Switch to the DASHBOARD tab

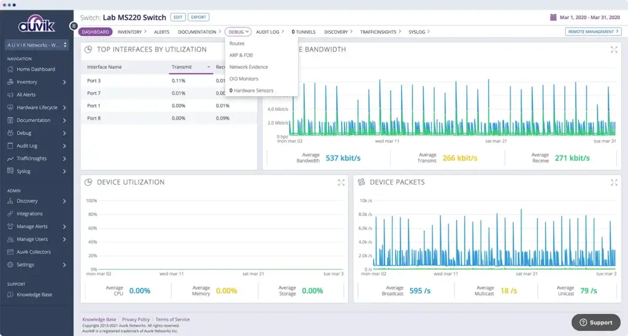(x=95, y=32)
